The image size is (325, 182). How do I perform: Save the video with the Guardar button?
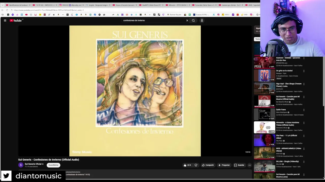pos(239,165)
